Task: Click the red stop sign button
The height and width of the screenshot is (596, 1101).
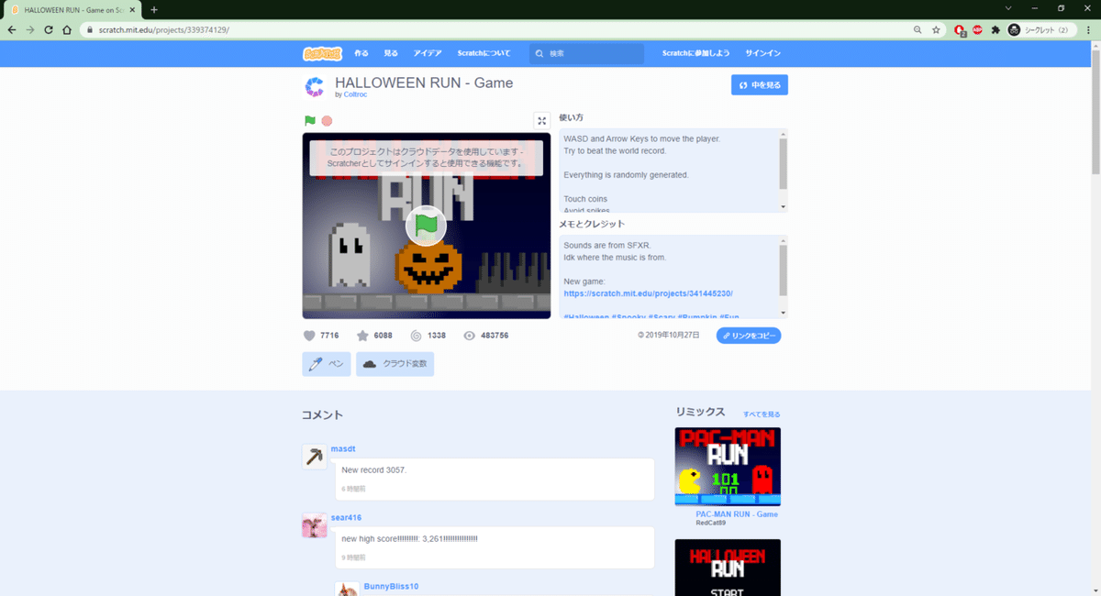Action: click(327, 120)
